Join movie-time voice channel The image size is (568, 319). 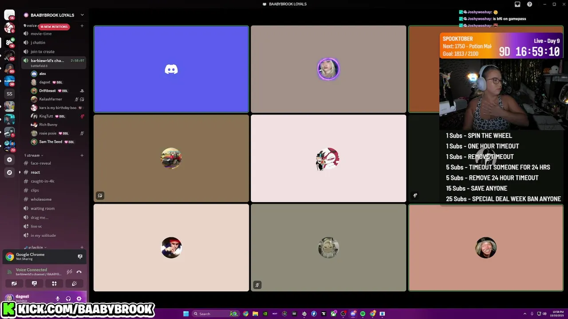pyautogui.click(x=54, y=34)
